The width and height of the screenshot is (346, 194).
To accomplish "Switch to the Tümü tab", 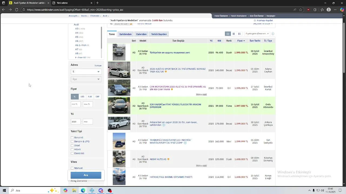I will point(112,34).
